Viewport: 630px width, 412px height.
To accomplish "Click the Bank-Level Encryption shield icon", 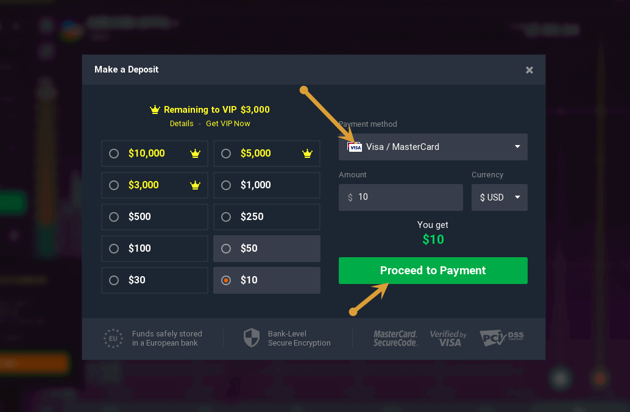I will [x=252, y=338].
